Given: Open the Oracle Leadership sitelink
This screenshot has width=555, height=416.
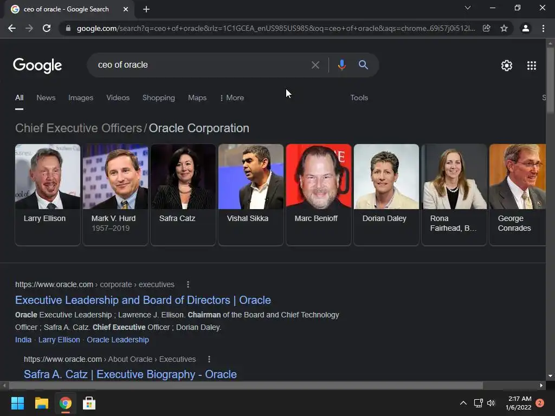Looking at the screenshot, I should click(x=118, y=340).
